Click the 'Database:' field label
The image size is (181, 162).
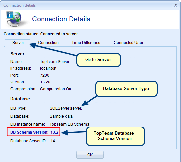[x=20, y=116]
